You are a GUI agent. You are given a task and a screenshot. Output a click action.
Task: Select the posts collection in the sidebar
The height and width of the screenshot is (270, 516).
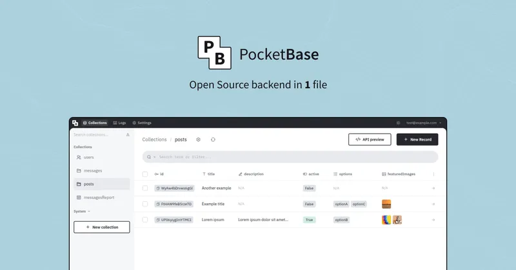(102, 184)
